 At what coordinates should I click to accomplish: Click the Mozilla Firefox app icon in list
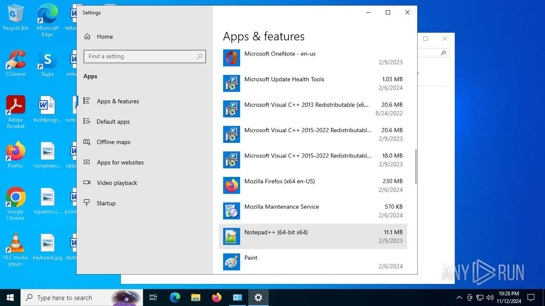coord(232,185)
